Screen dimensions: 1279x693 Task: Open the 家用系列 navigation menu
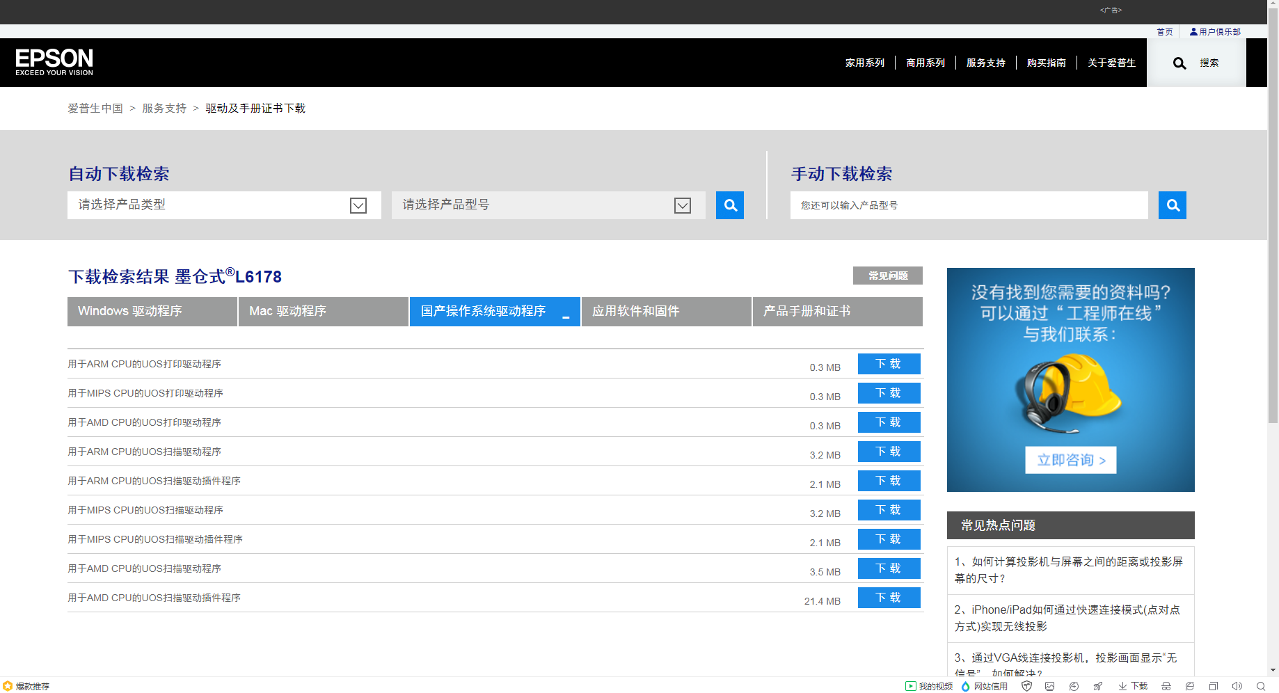(x=865, y=63)
